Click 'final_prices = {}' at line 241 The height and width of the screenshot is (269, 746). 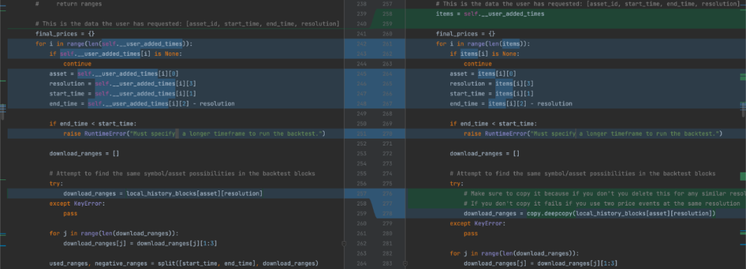click(65, 34)
